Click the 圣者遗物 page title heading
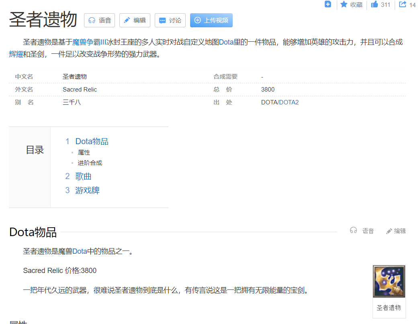The width and height of the screenshot is (420, 324). (x=43, y=20)
